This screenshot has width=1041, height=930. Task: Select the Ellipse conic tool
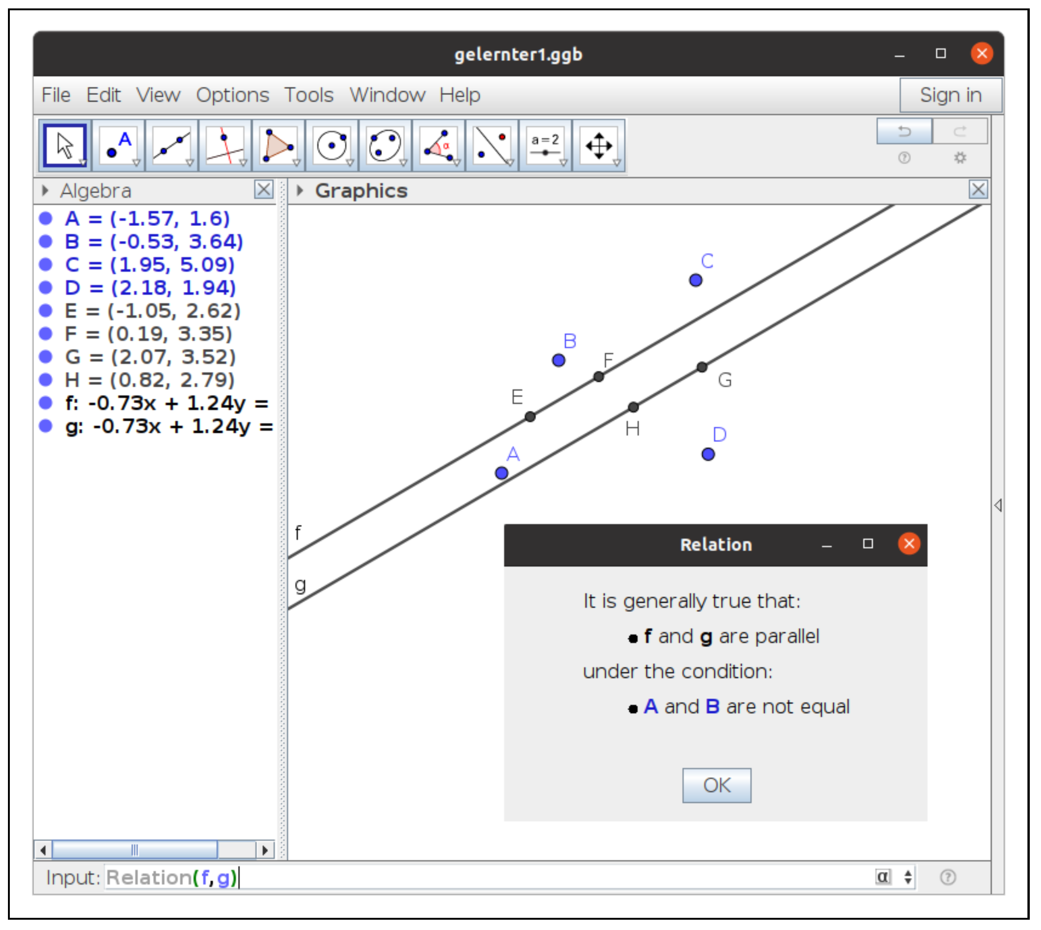[385, 145]
